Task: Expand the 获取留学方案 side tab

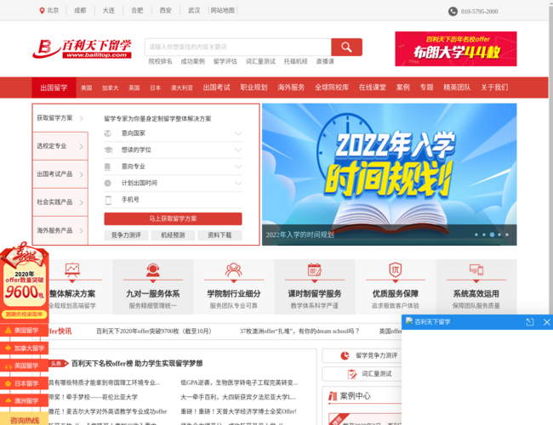Action: tap(60, 118)
